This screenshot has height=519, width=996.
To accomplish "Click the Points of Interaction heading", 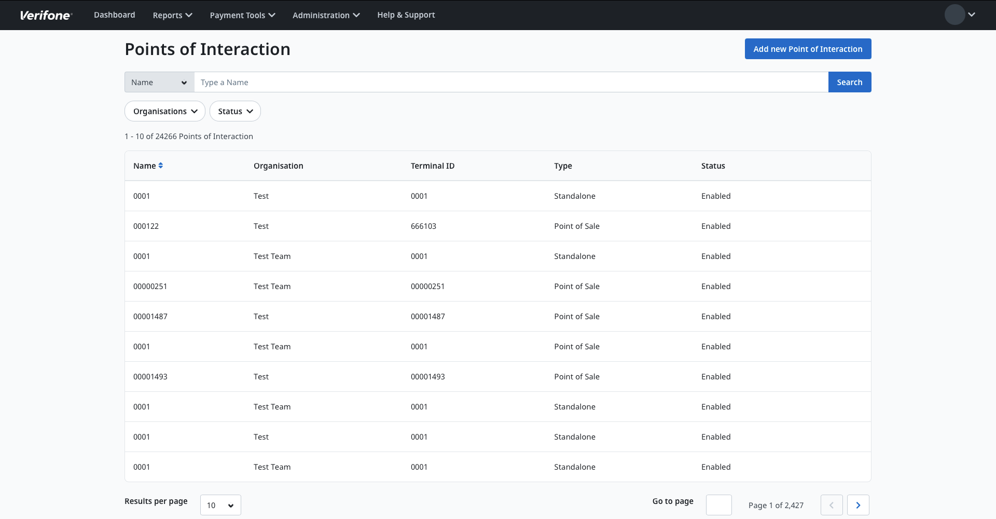I will (208, 49).
